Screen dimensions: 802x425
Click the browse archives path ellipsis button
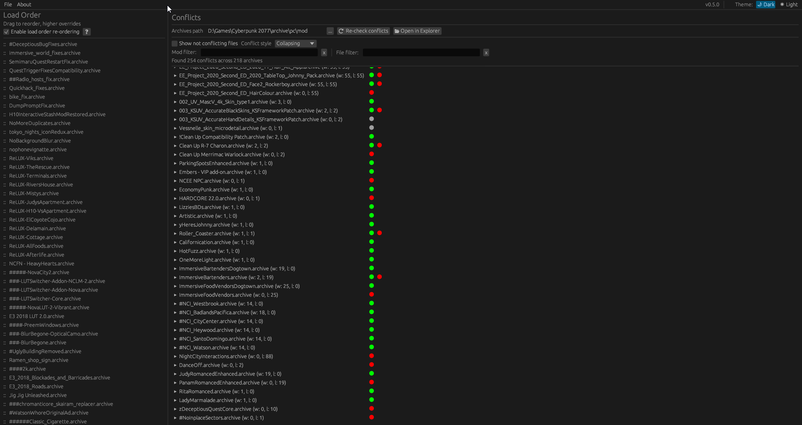point(330,31)
